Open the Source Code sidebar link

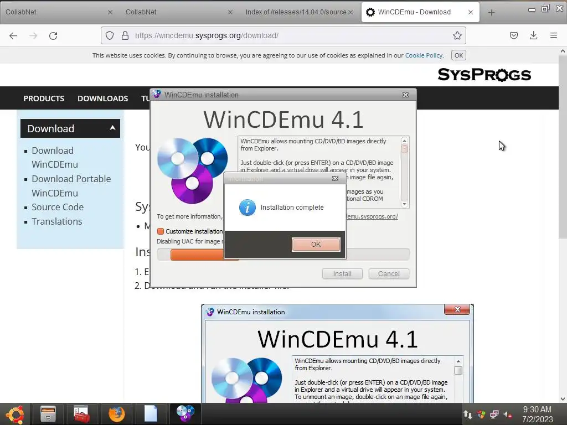[58, 207]
